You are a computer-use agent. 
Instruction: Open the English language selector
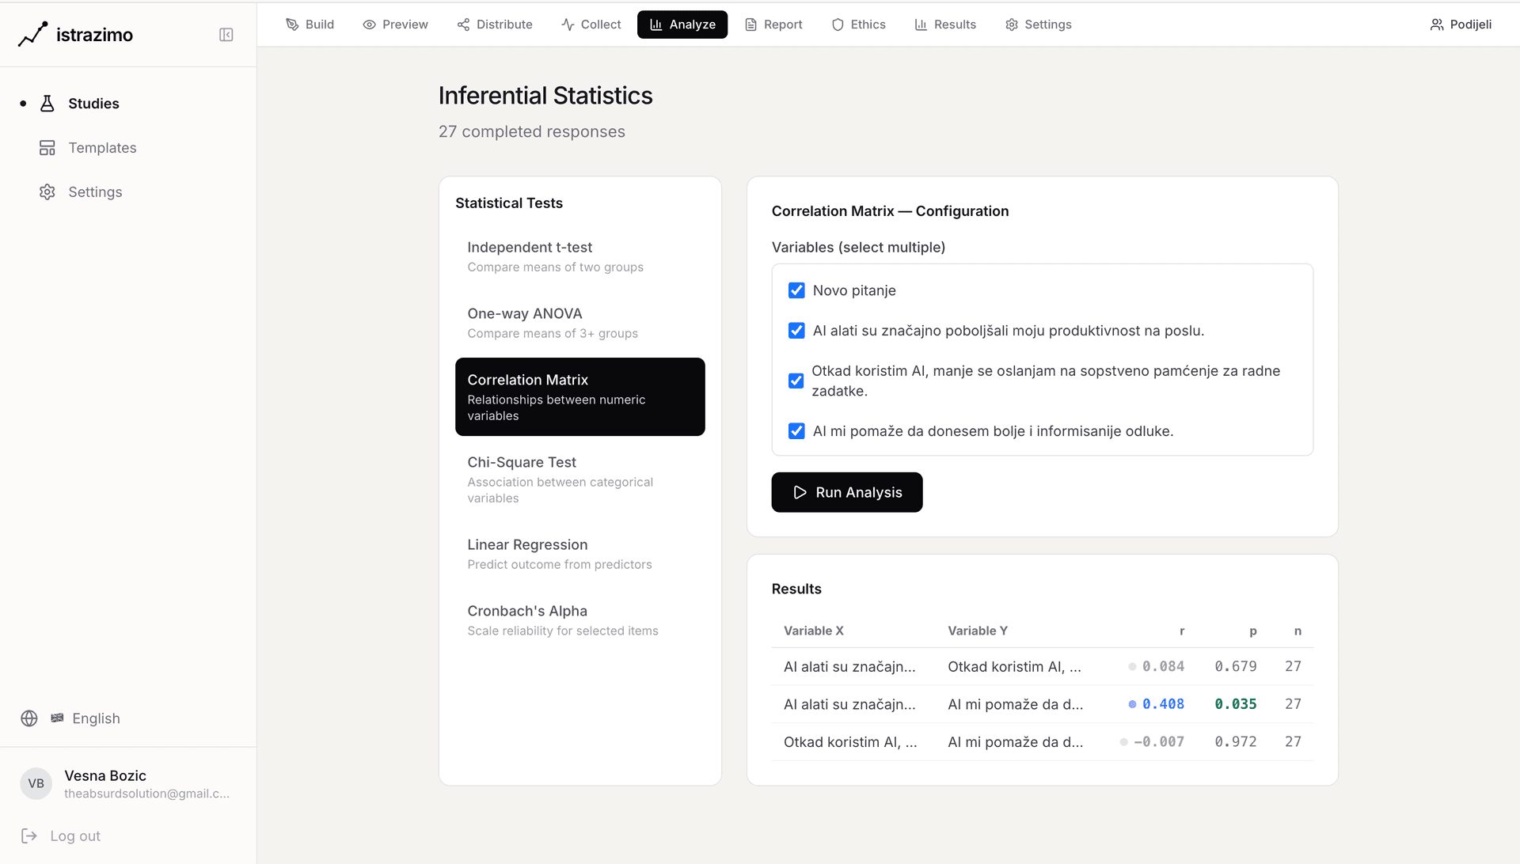pyautogui.click(x=95, y=718)
